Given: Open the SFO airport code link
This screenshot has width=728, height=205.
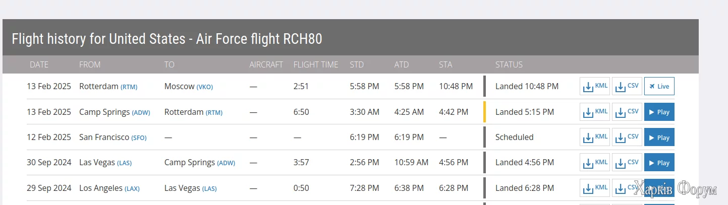Looking at the screenshot, I should point(139,138).
